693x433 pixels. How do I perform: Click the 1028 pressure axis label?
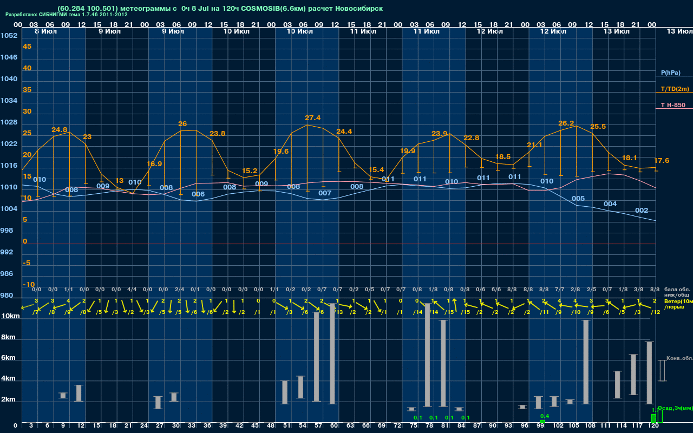[9, 122]
